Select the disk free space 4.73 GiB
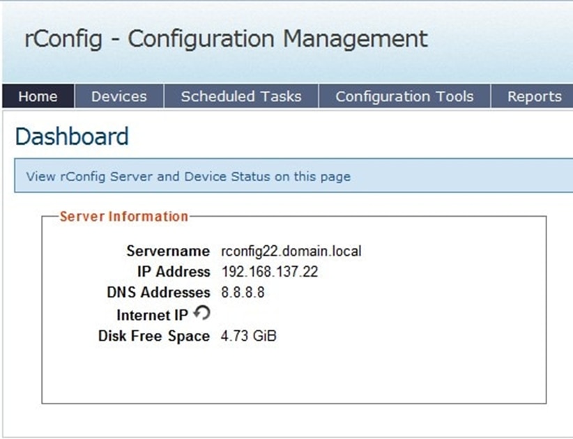573x439 pixels. click(x=248, y=336)
